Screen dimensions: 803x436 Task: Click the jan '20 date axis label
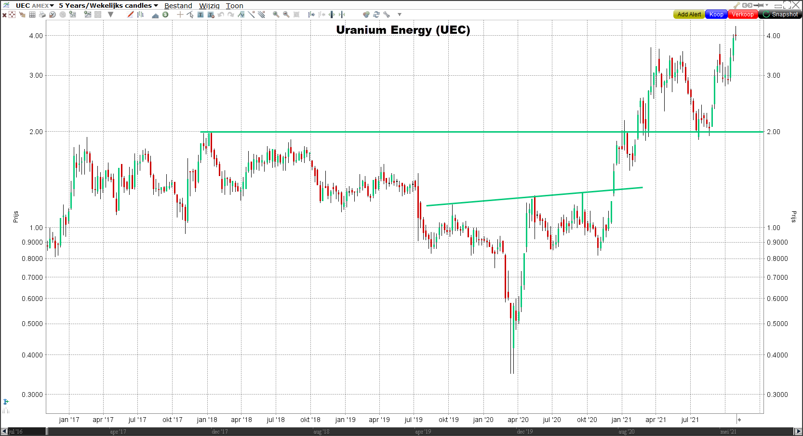[483, 420]
